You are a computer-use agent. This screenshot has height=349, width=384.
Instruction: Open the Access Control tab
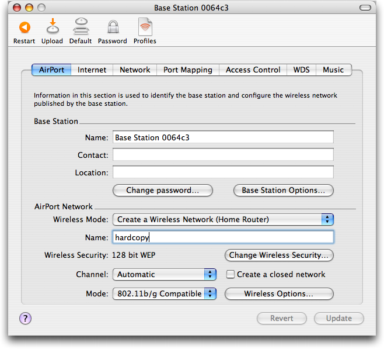click(x=253, y=70)
